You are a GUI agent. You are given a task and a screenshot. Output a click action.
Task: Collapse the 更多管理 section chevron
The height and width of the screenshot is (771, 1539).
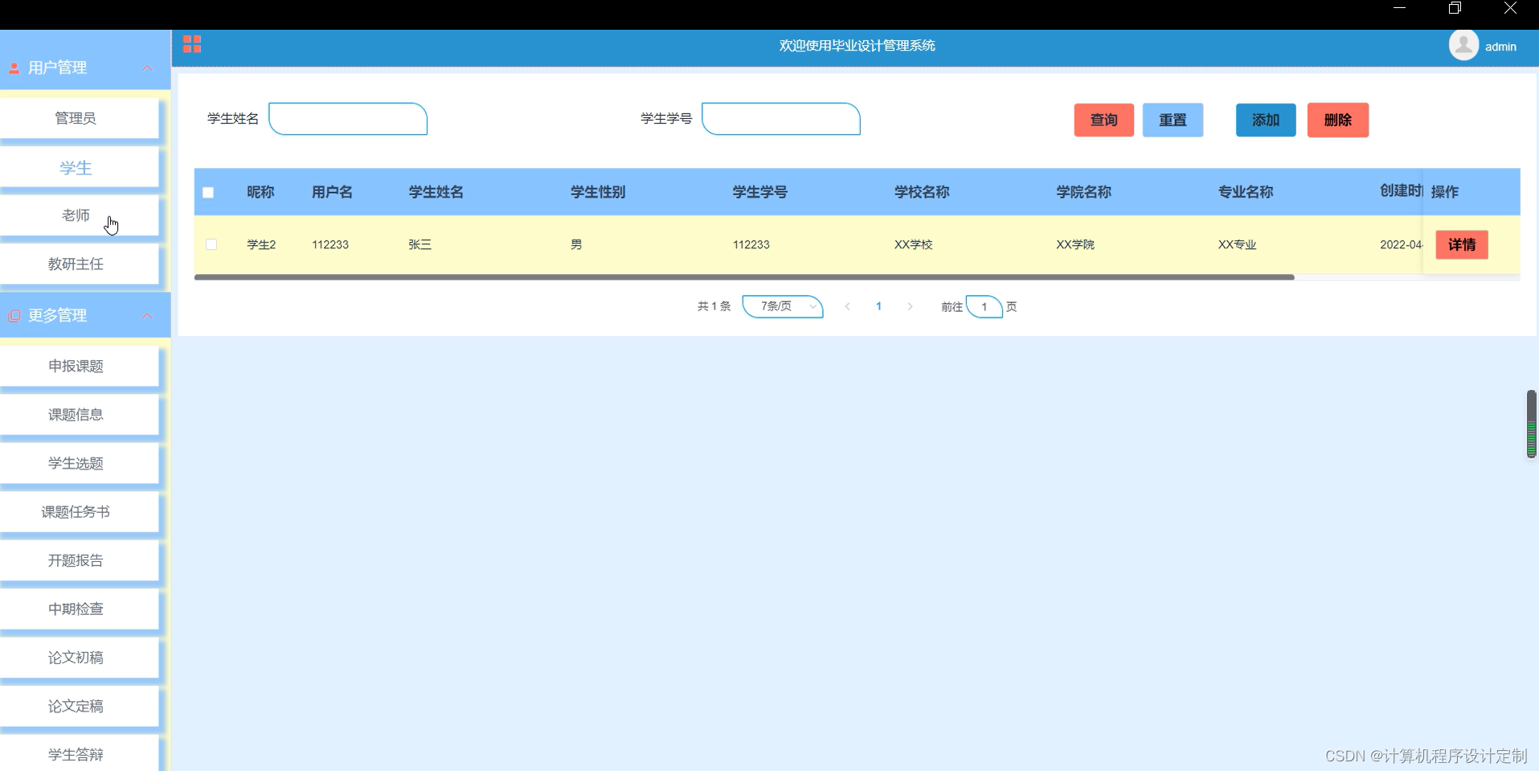pos(147,316)
